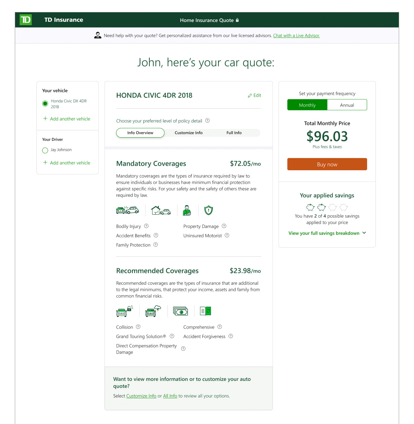Click info icon next to Uninsured Motorist
Screen dimensions: 414x424
[x=227, y=235]
